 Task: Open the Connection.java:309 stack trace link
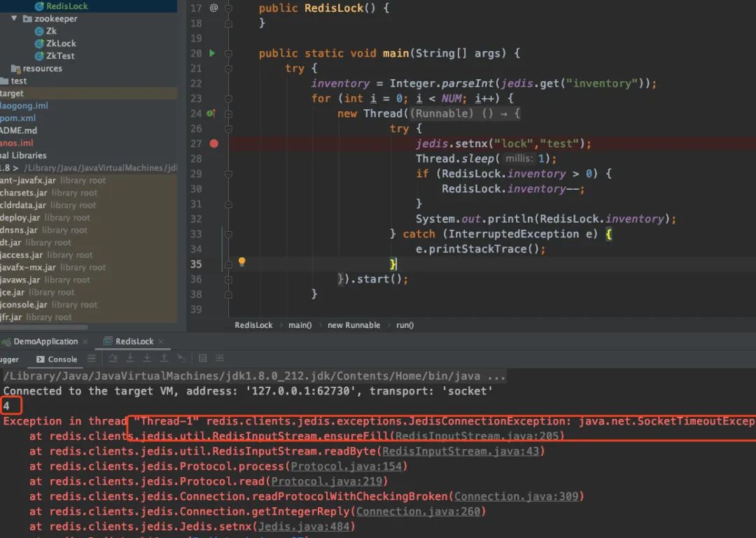point(517,496)
